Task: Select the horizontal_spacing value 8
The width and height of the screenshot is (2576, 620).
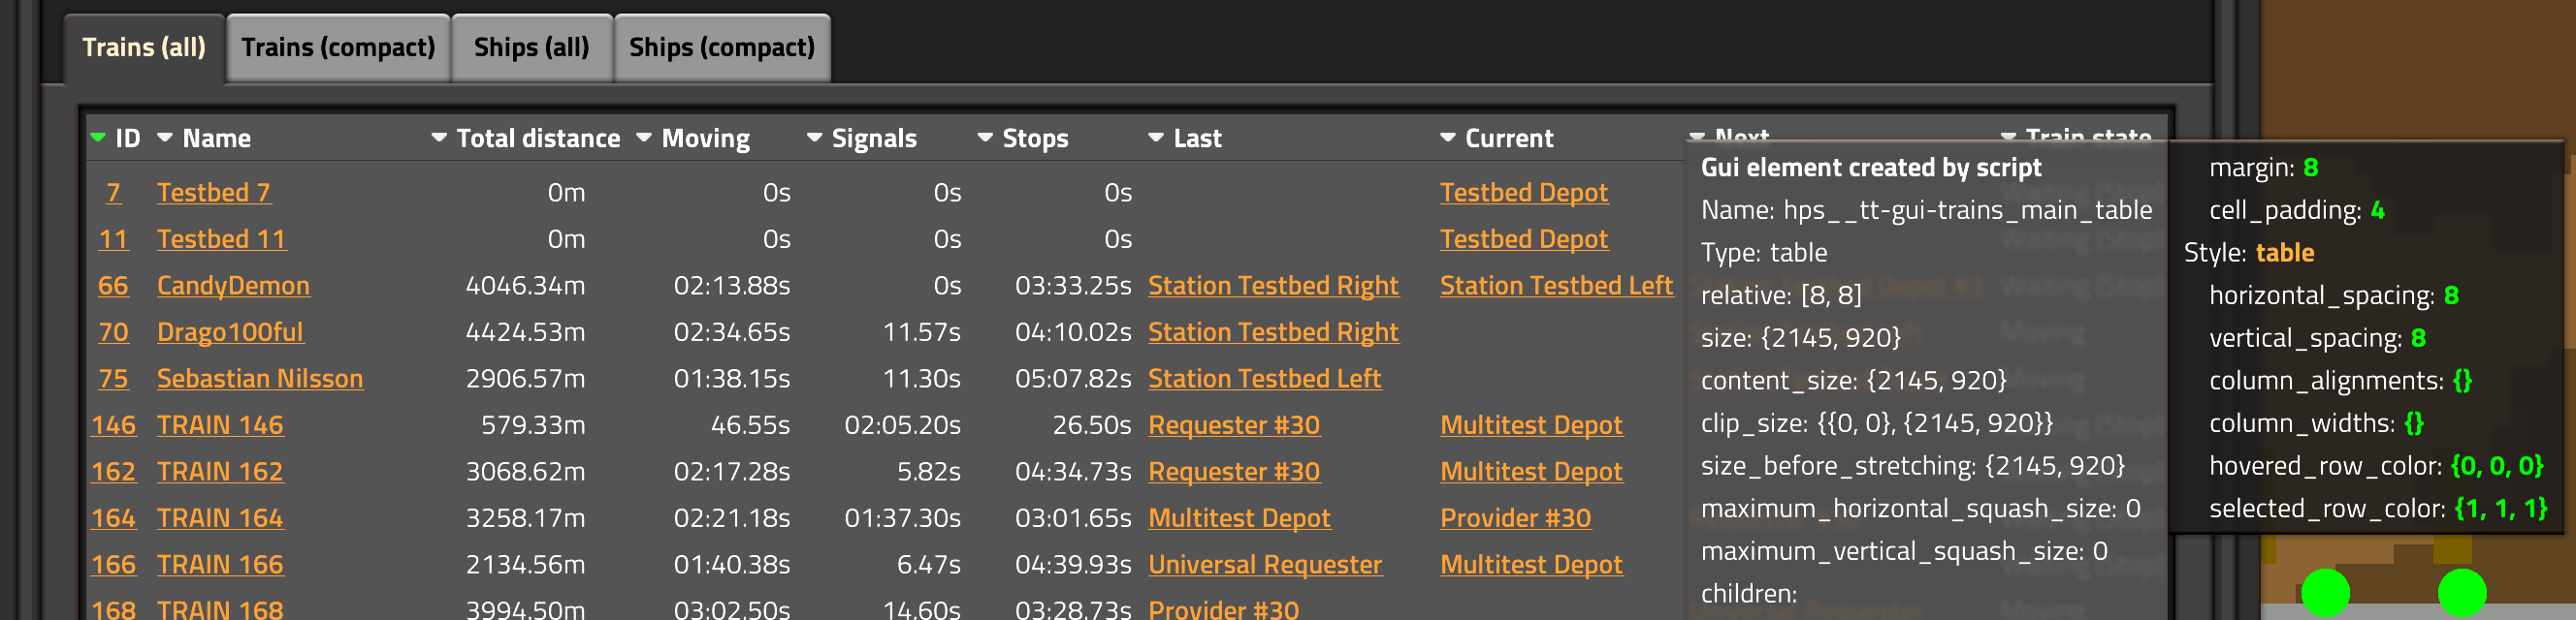Action: tap(2451, 295)
